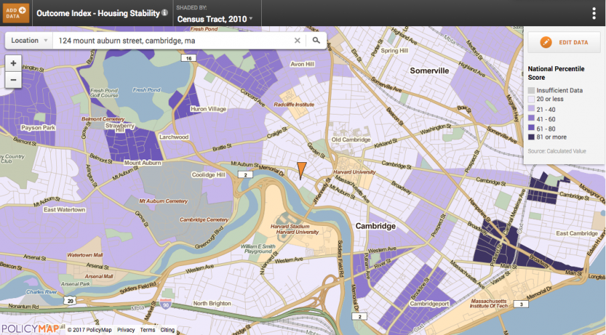This screenshot has height=335, width=606.
Task: Open the Terms link
Action: click(x=147, y=330)
